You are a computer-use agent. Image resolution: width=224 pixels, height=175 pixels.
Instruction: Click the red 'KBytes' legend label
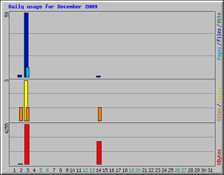219,157
